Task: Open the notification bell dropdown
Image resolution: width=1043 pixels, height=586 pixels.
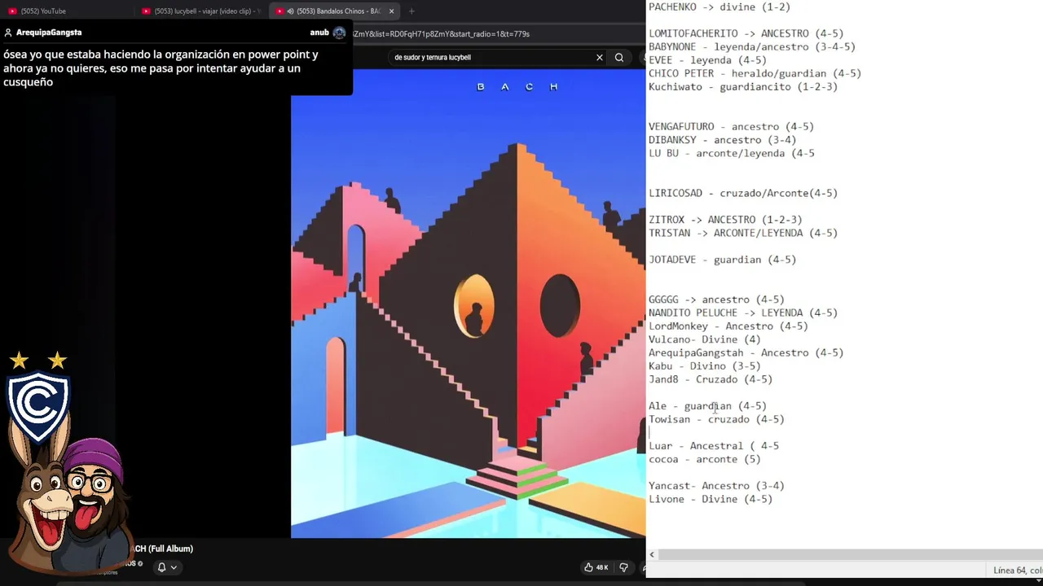Action: click(x=167, y=567)
